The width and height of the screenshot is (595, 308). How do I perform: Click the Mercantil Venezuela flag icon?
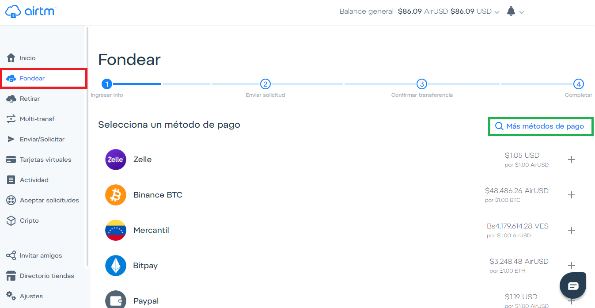(x=116, y=230)
